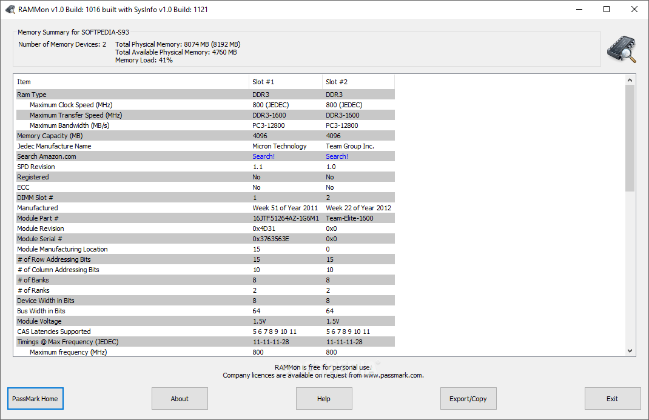Select the Module Revision row label
The height and width of the screenshot is (420, 649).
tap(41, 228)
